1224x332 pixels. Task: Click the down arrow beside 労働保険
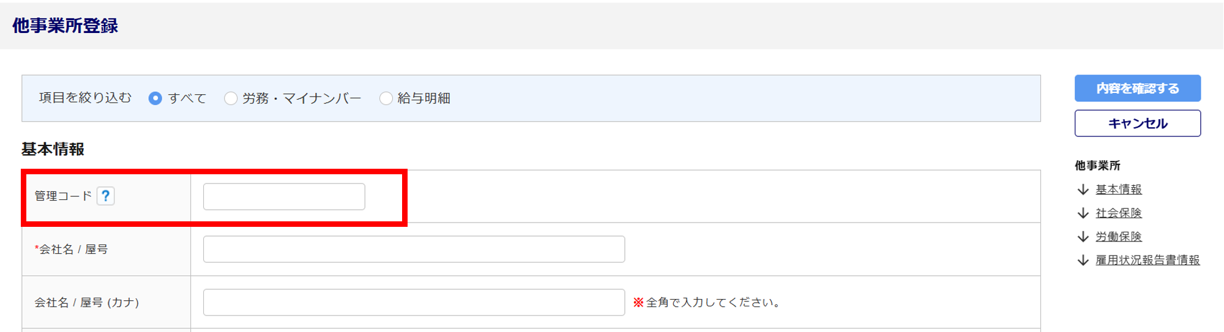(1083, 237)
